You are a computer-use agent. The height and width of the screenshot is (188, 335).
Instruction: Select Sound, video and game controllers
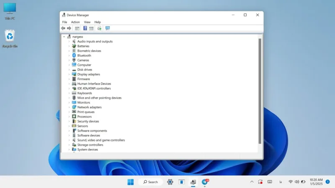tap(101, 140)
